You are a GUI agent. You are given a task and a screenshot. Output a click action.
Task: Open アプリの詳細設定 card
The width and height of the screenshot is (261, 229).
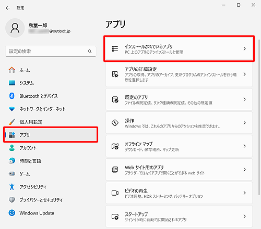tap(179, 74)
